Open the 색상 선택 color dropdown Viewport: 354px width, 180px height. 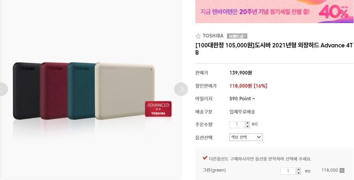pyautogui.click(x=246, y=137)
